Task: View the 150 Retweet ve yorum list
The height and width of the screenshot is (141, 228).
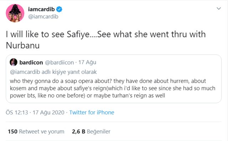Action: coord(36,131)
